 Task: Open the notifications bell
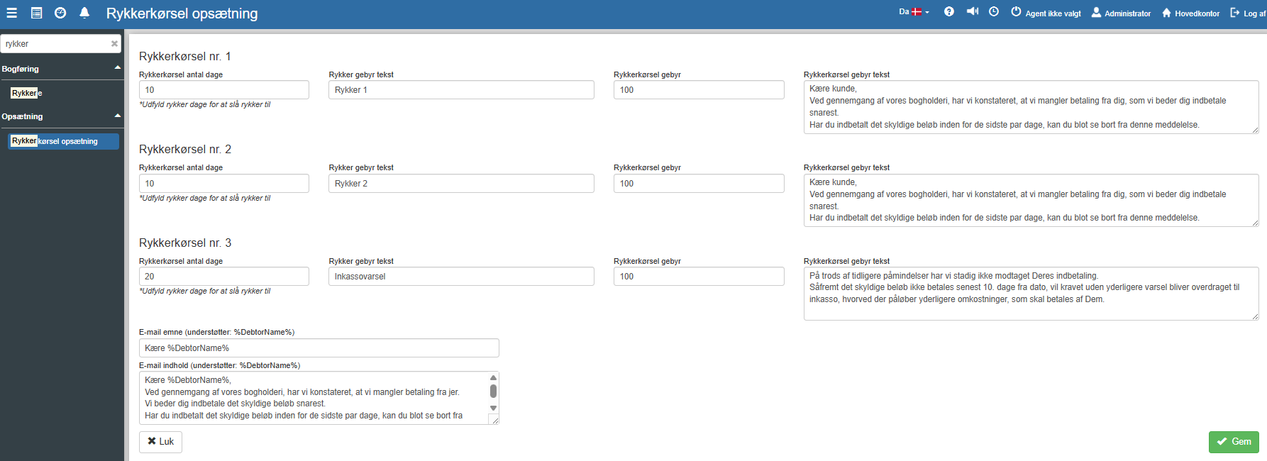point(84,13)
